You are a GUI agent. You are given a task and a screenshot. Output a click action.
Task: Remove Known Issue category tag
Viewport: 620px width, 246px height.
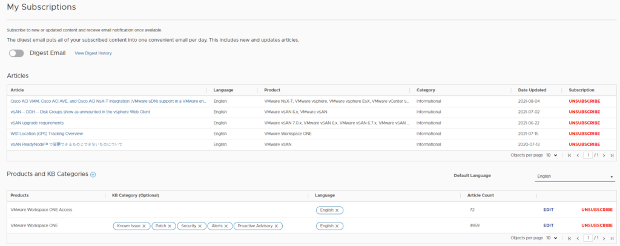[144, 226]
